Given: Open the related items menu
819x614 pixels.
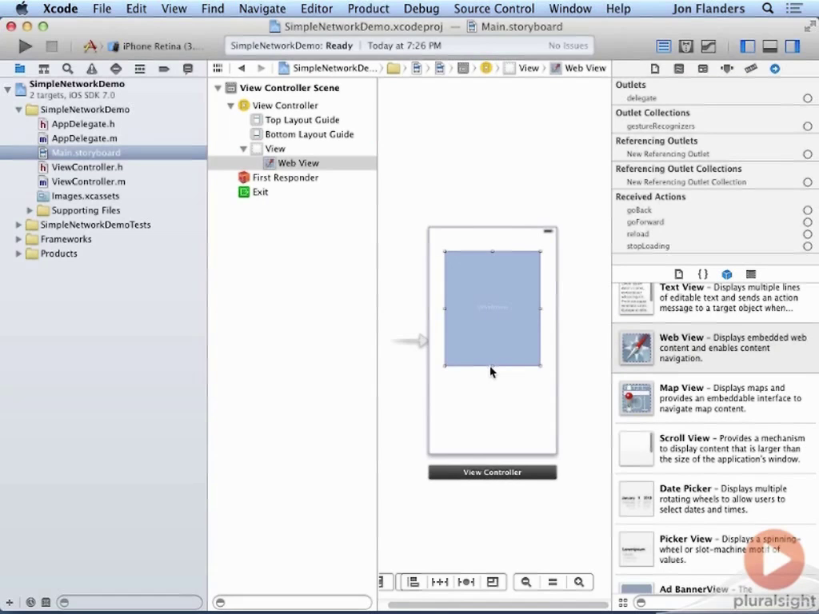Looking at the screenshot, I should (218, 69).
